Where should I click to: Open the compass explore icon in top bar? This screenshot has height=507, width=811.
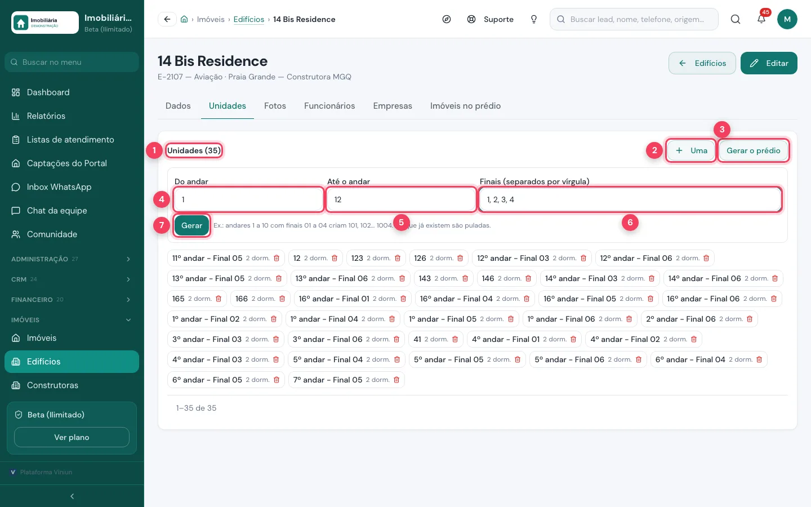(x=447, y=19)
